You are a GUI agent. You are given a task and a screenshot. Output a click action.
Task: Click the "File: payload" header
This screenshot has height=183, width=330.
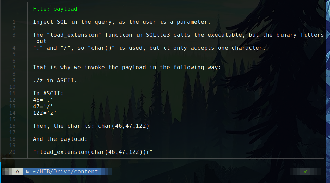click(x=55, y=9)
